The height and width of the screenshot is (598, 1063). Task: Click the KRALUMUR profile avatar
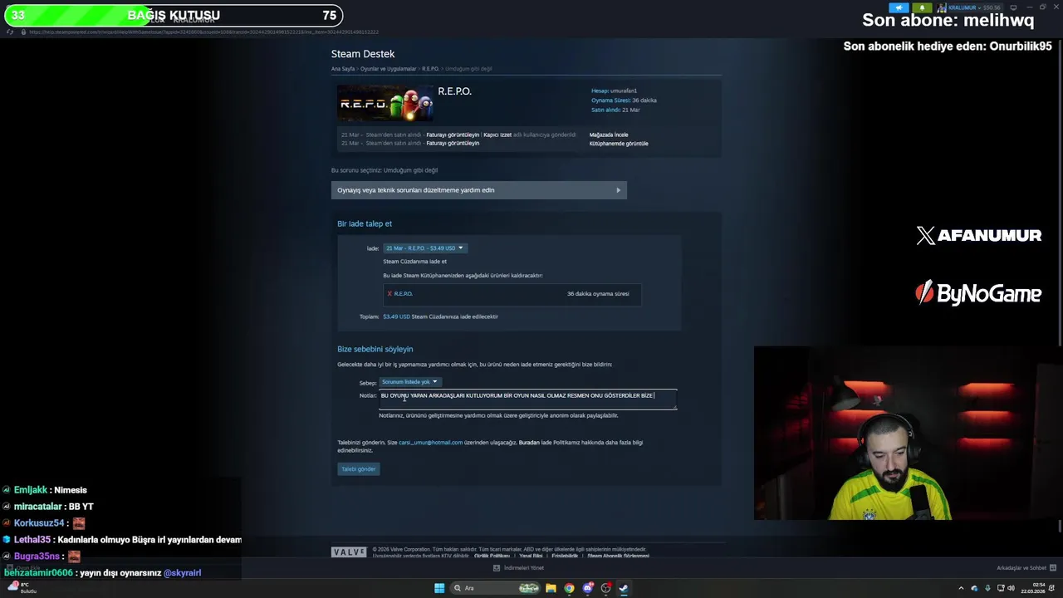click(x=942, y=7)
